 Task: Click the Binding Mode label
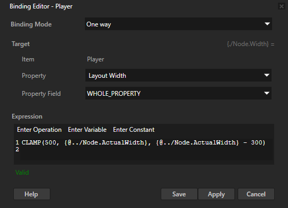[31, 24]
